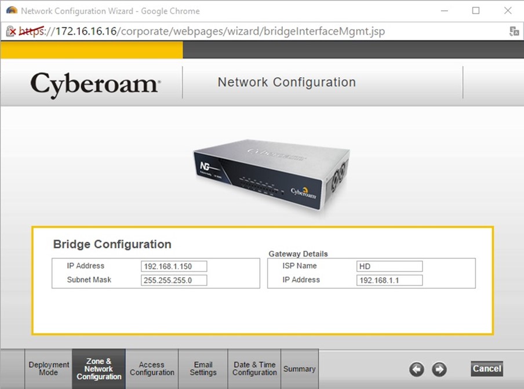The width and height of the screenshot is (524, 389).
Task: Click the ISP Name label
Action: [300, 266]
